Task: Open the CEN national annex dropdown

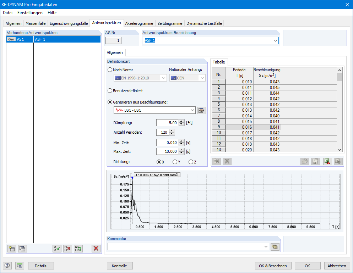Action: (x=202, y=78)
